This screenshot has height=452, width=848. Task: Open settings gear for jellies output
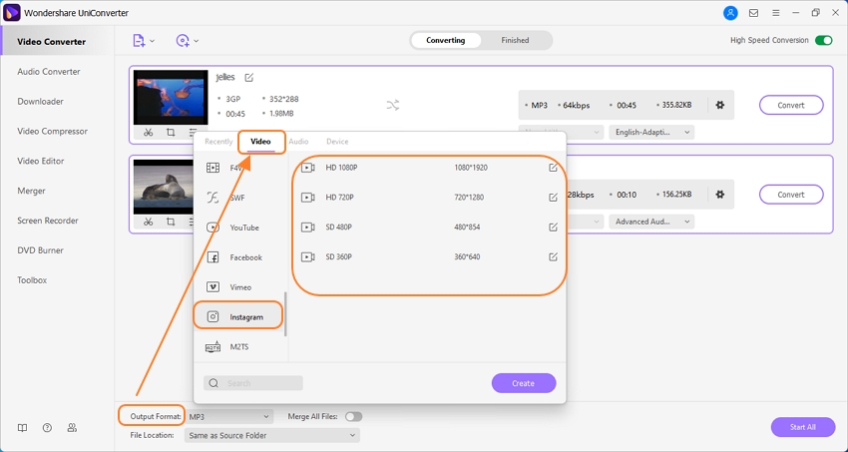tap(719, 105)
